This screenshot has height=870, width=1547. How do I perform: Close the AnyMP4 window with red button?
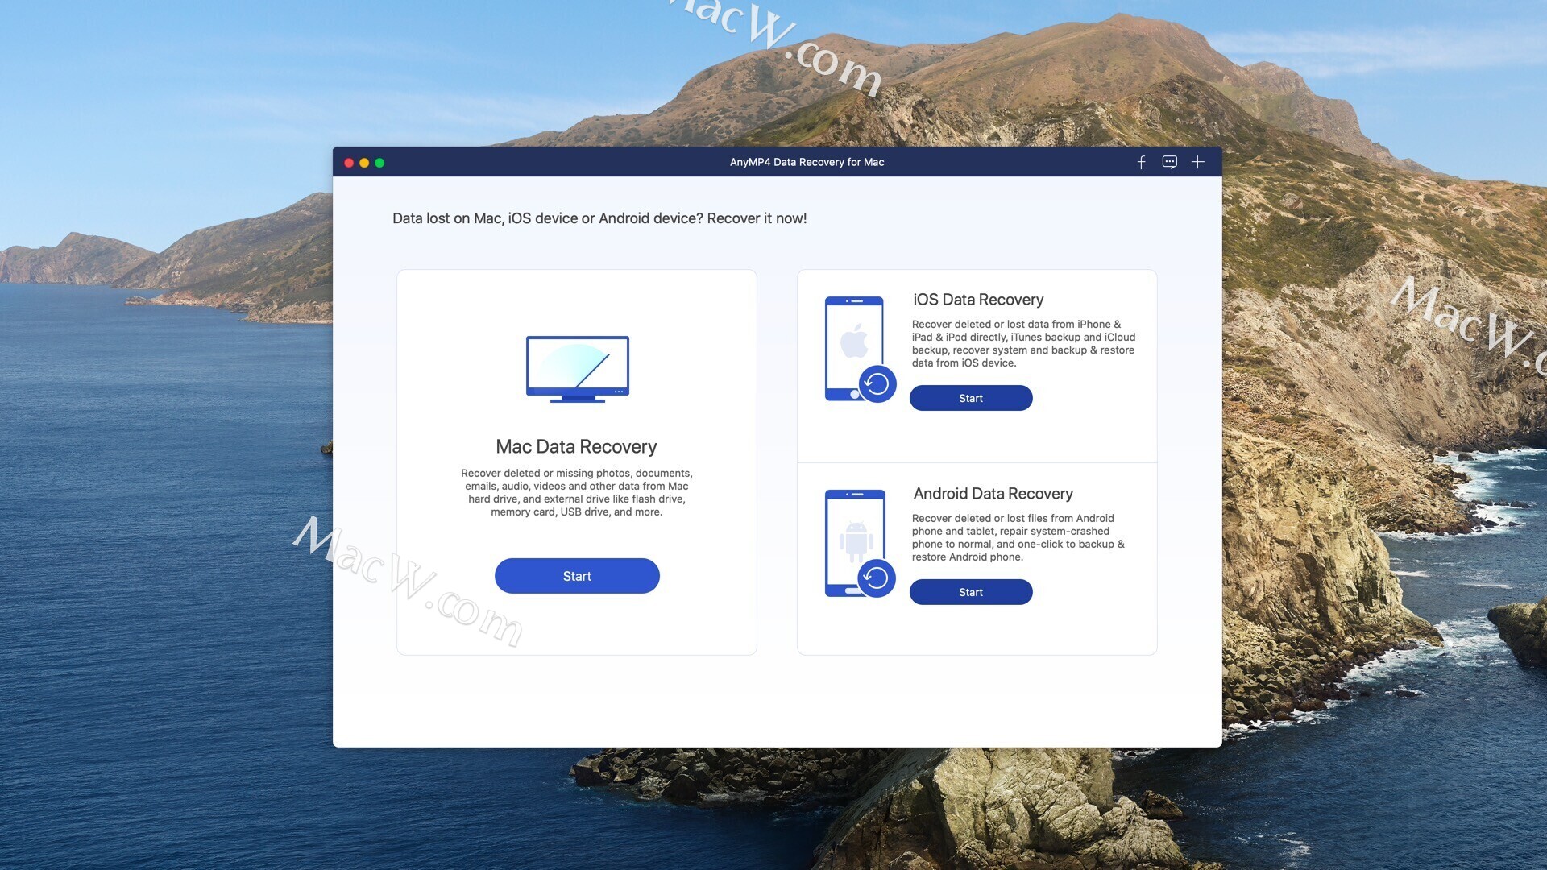349,163
